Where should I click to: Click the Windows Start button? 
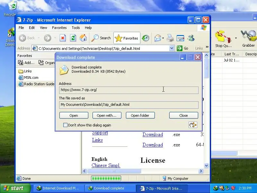(15, 188)
